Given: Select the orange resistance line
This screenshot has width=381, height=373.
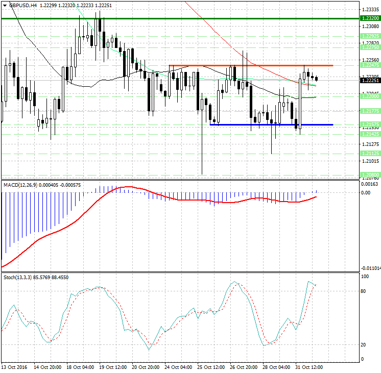Looking at the screenshot, I should coord(250,66).
